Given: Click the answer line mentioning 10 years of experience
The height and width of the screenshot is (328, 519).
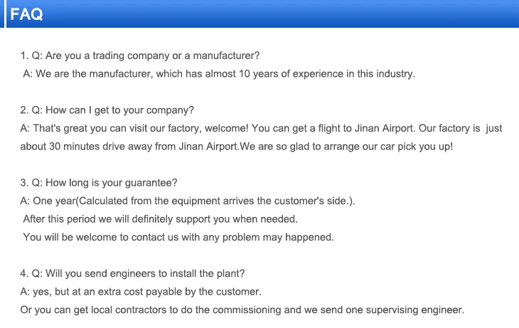Looking at the screenshot, I should click(x=219, y=74).
